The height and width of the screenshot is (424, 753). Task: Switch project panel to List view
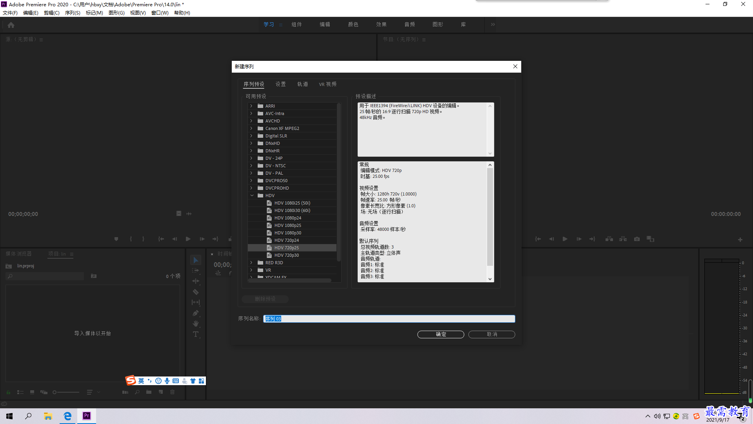[x=20, y=392]
